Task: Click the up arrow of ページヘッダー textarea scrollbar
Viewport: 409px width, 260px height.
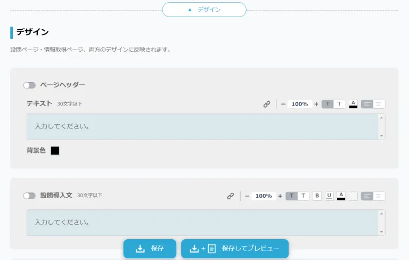Action: click(381, 118)
